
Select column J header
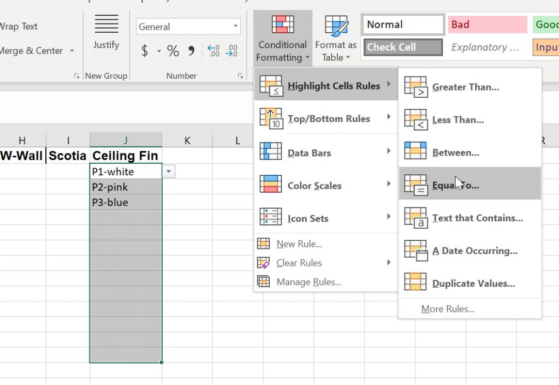point(126,140)
